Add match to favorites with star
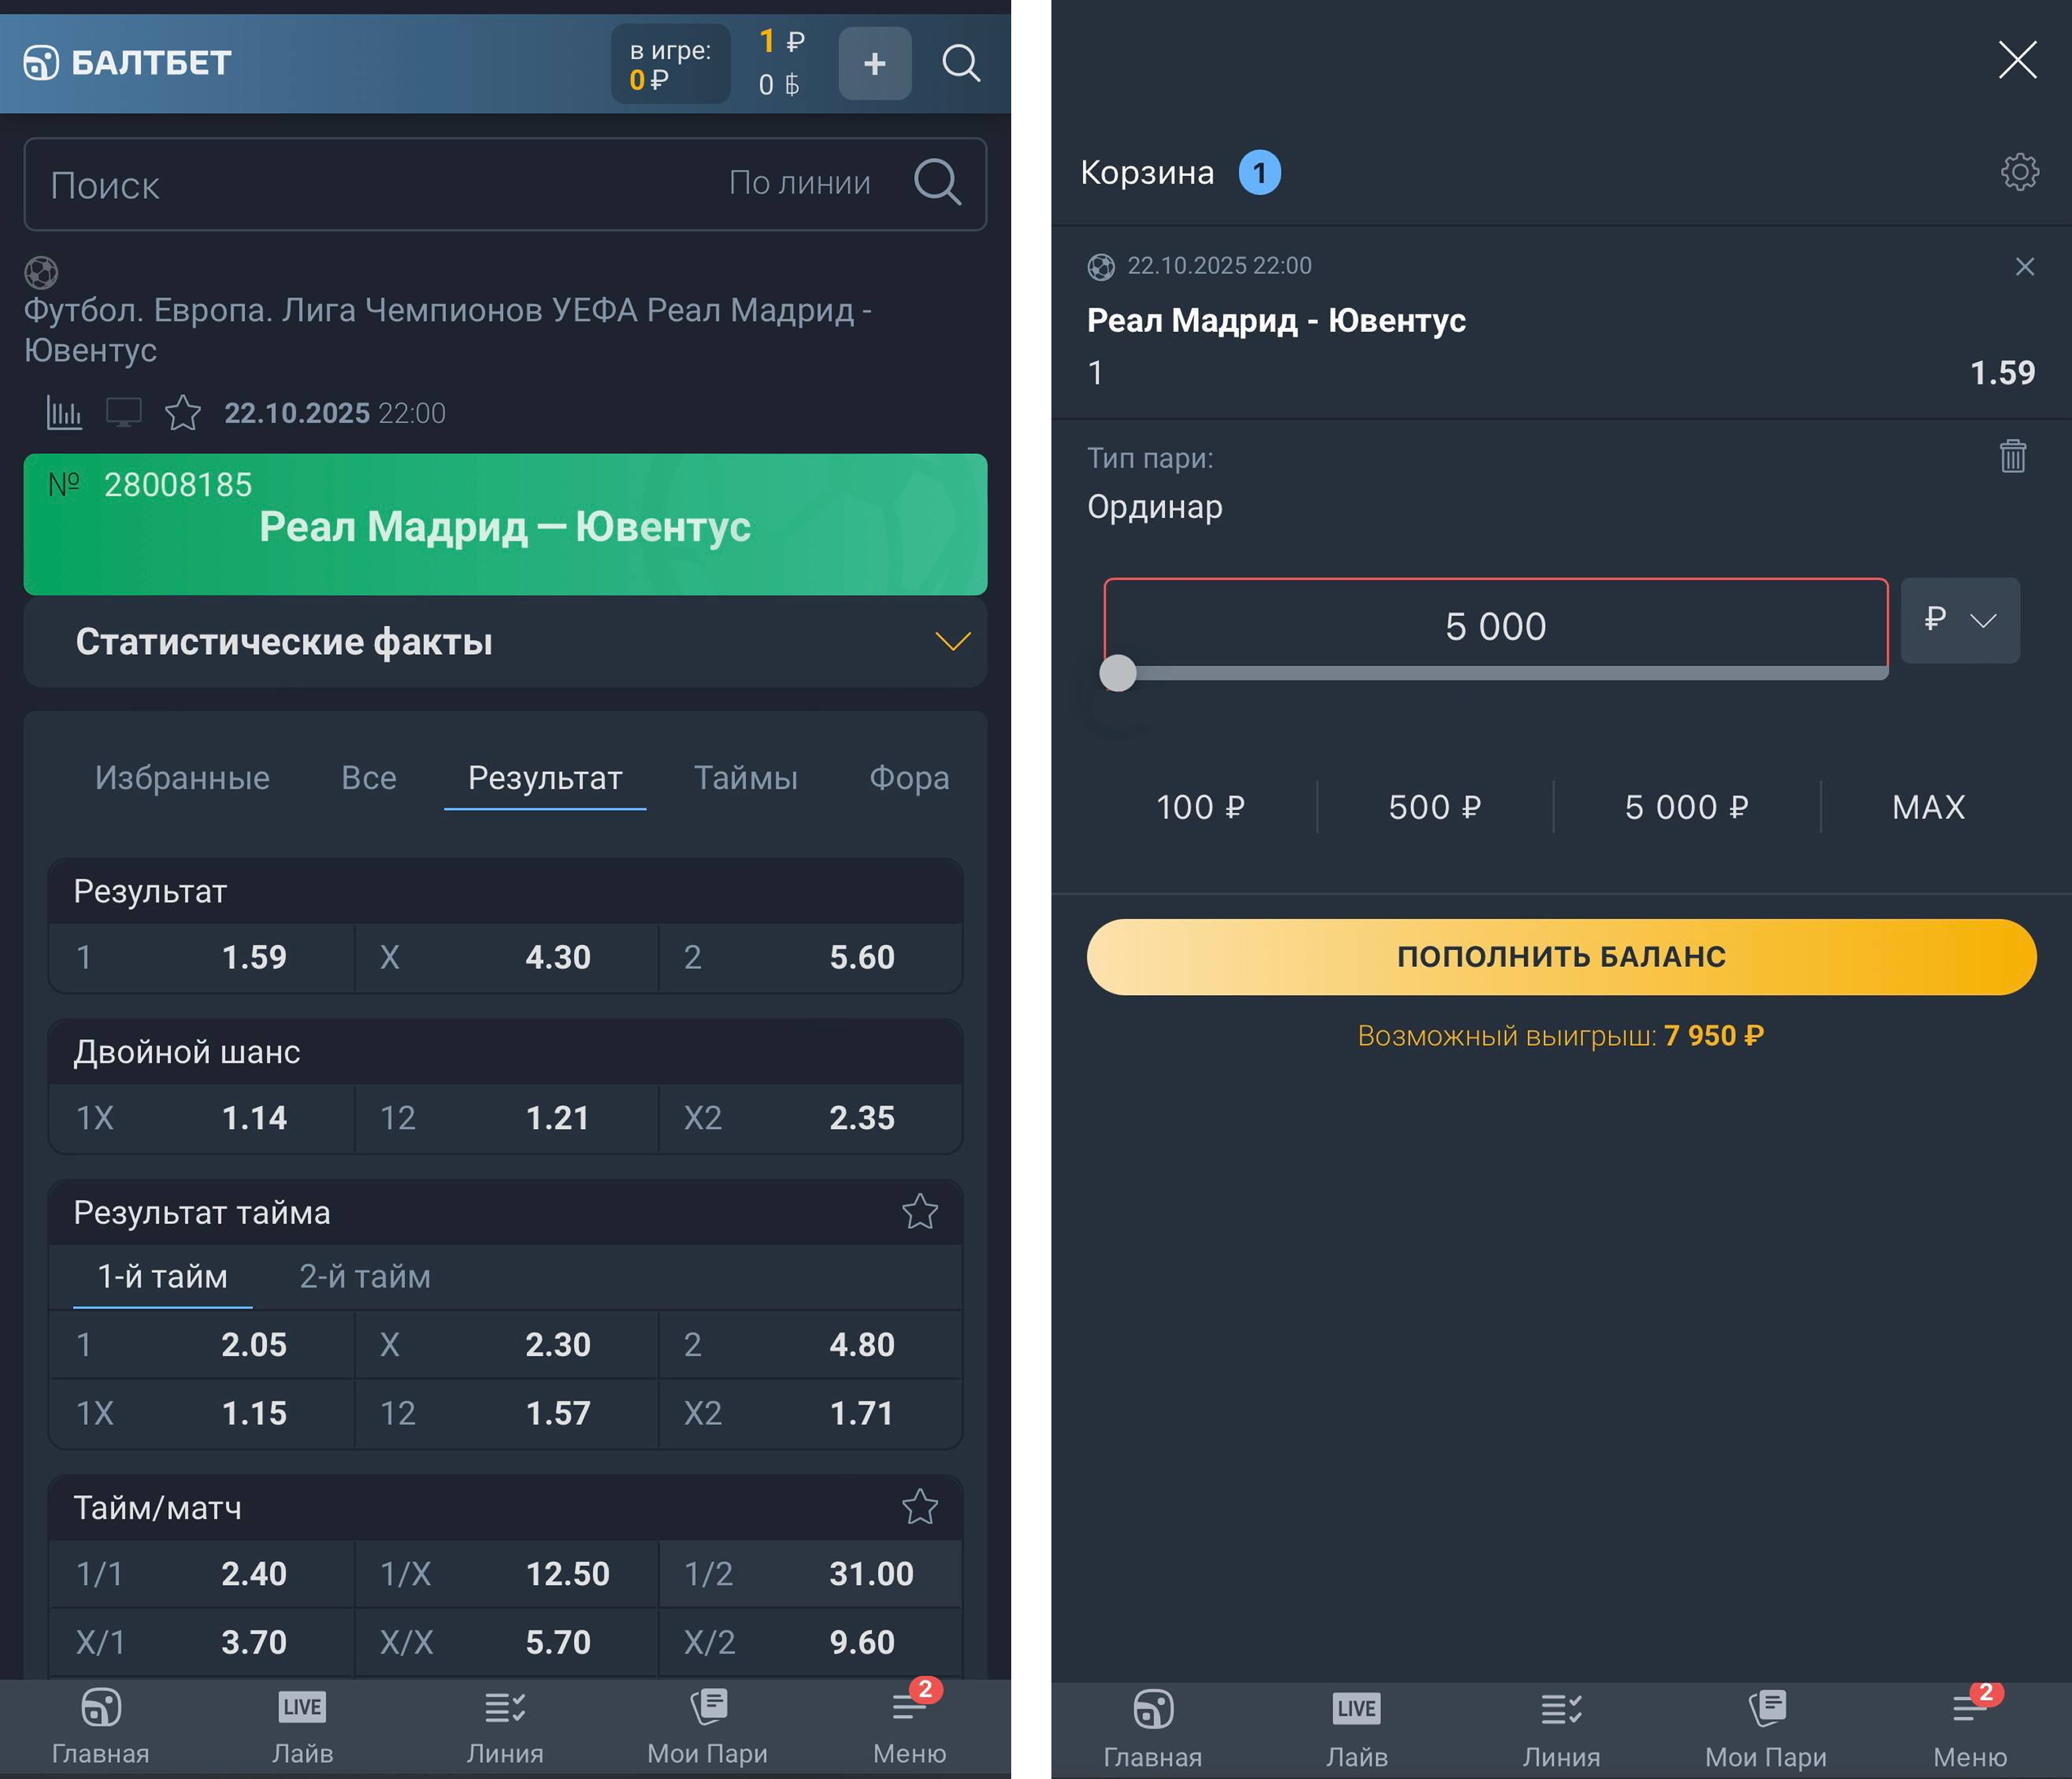Image resolution: width=2072 pixels, height=1779 pixels. pos(183,413)
